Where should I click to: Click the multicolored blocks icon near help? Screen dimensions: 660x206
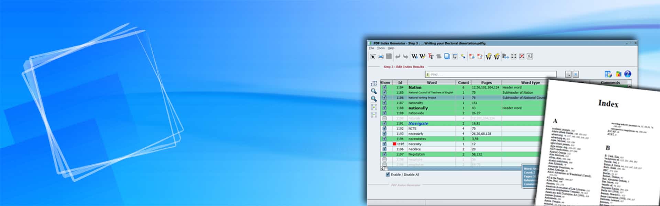618,74
